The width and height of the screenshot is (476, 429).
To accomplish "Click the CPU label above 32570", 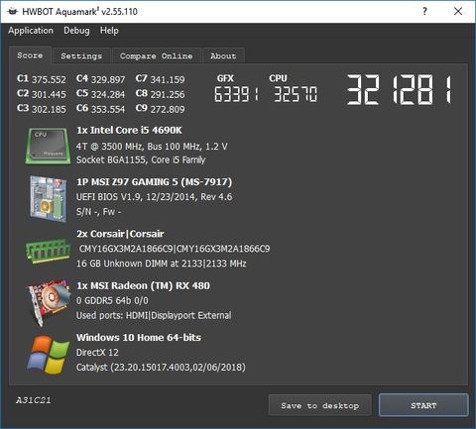I will pos(278,78).
